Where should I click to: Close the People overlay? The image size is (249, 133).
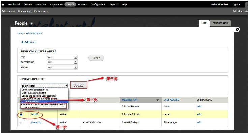(x=237, y=29)
